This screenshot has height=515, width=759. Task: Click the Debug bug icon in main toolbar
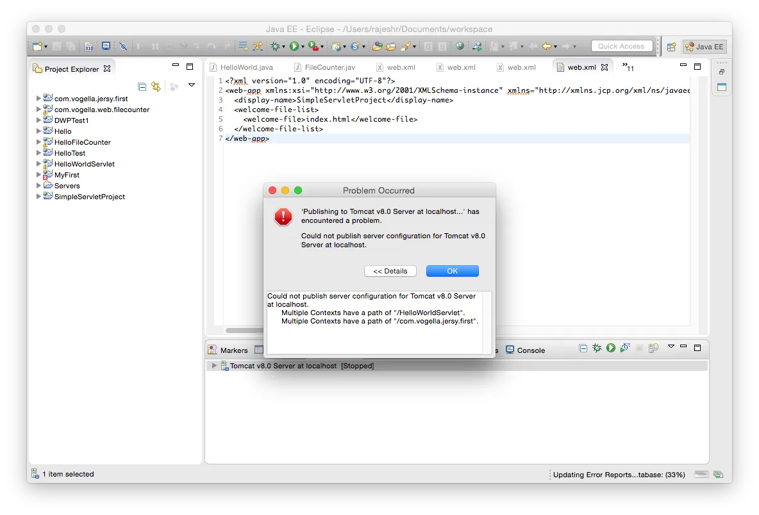coord(276,46)
